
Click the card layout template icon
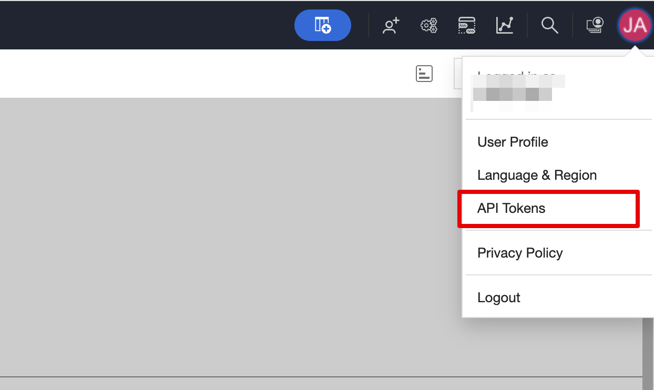[x=466, y=25]
